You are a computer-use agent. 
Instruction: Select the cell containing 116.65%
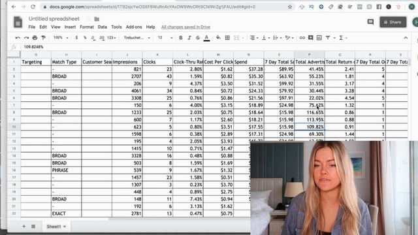[x=310, y=112]
